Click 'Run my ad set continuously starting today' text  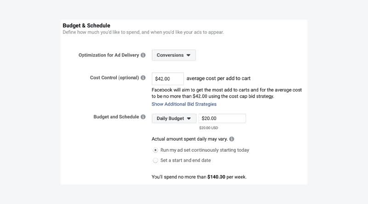pos(205,150)
